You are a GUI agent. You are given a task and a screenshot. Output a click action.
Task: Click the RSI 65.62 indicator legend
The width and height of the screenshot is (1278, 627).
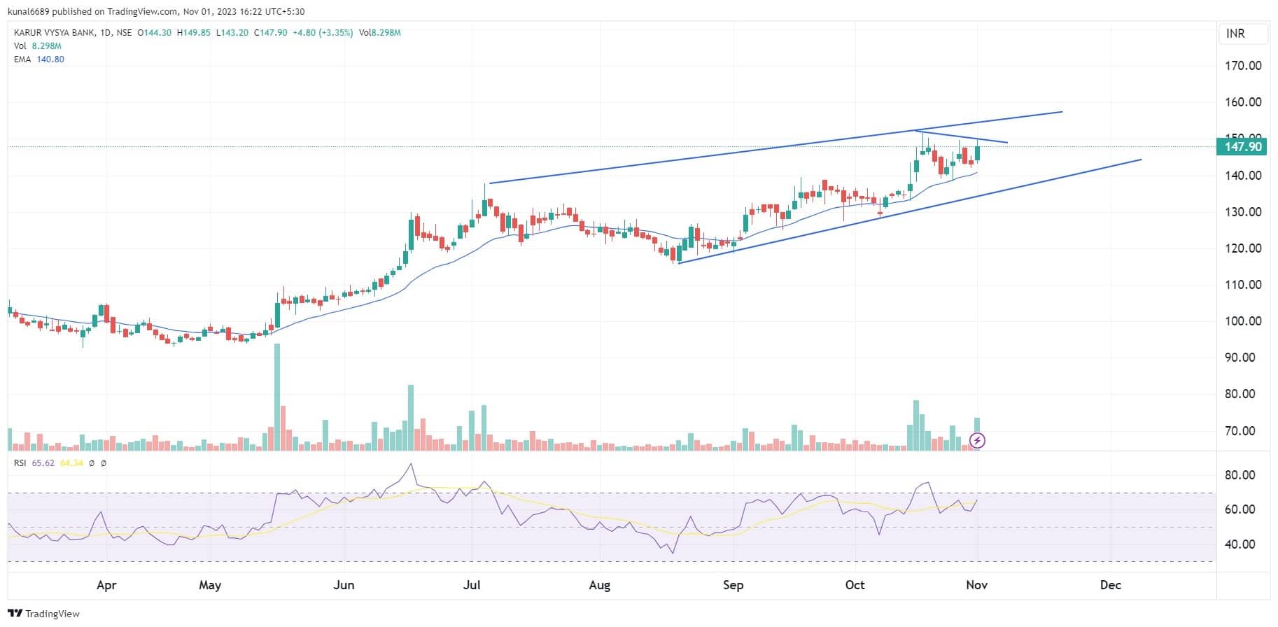pyautogui.click(x=34, y=463)
